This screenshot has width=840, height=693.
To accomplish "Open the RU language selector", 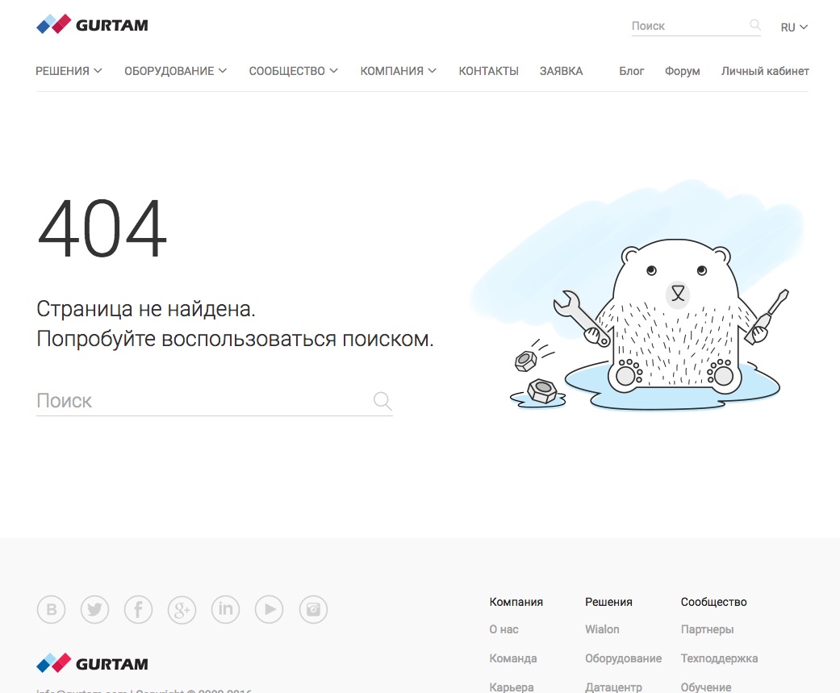I will (x=794, y=27).
